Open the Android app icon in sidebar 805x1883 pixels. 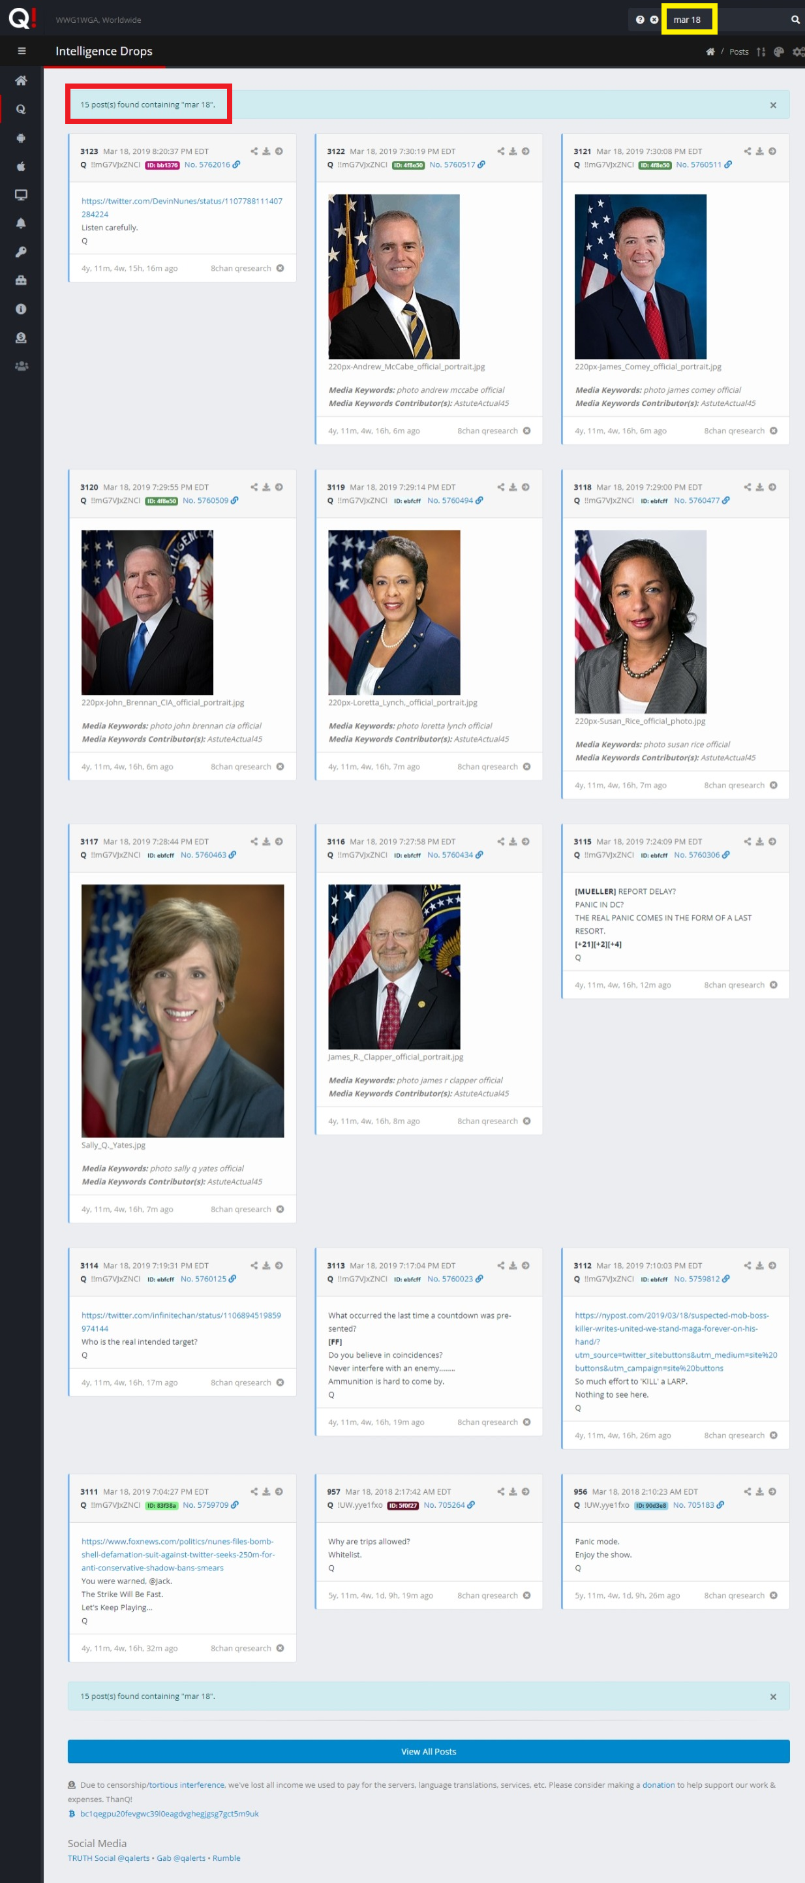(x=22, y=138)
